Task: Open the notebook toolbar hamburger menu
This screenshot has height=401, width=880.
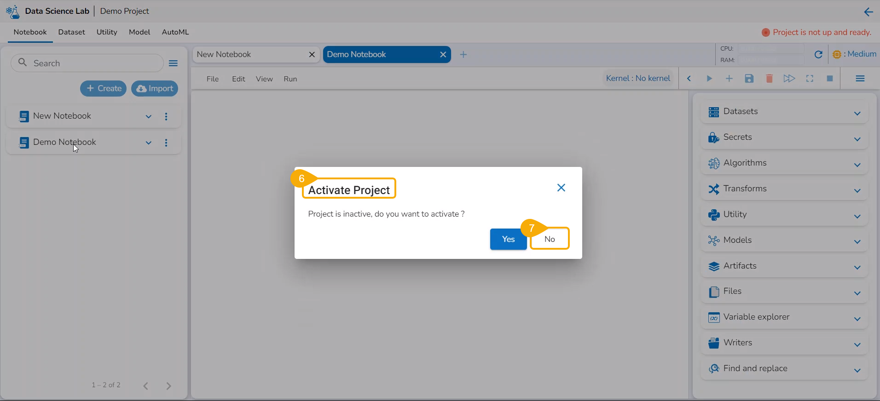Action: (x=860, y=79)
